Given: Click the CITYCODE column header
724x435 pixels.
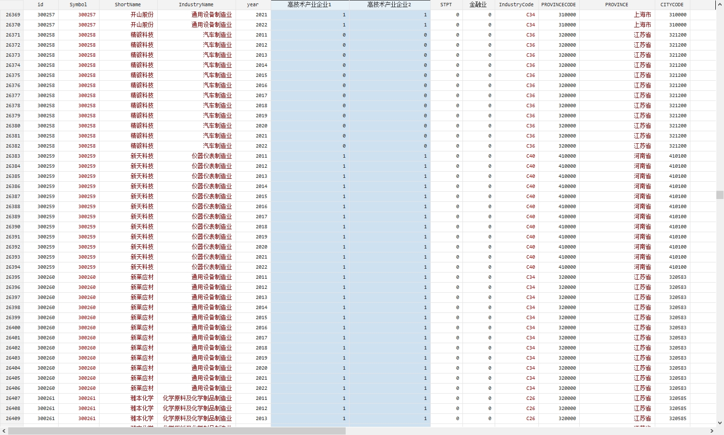Looking at the screenshot, I should (x=672, y=4).
